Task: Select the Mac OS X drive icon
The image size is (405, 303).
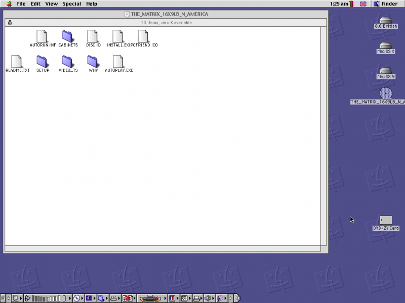Action: pos(386,45)
